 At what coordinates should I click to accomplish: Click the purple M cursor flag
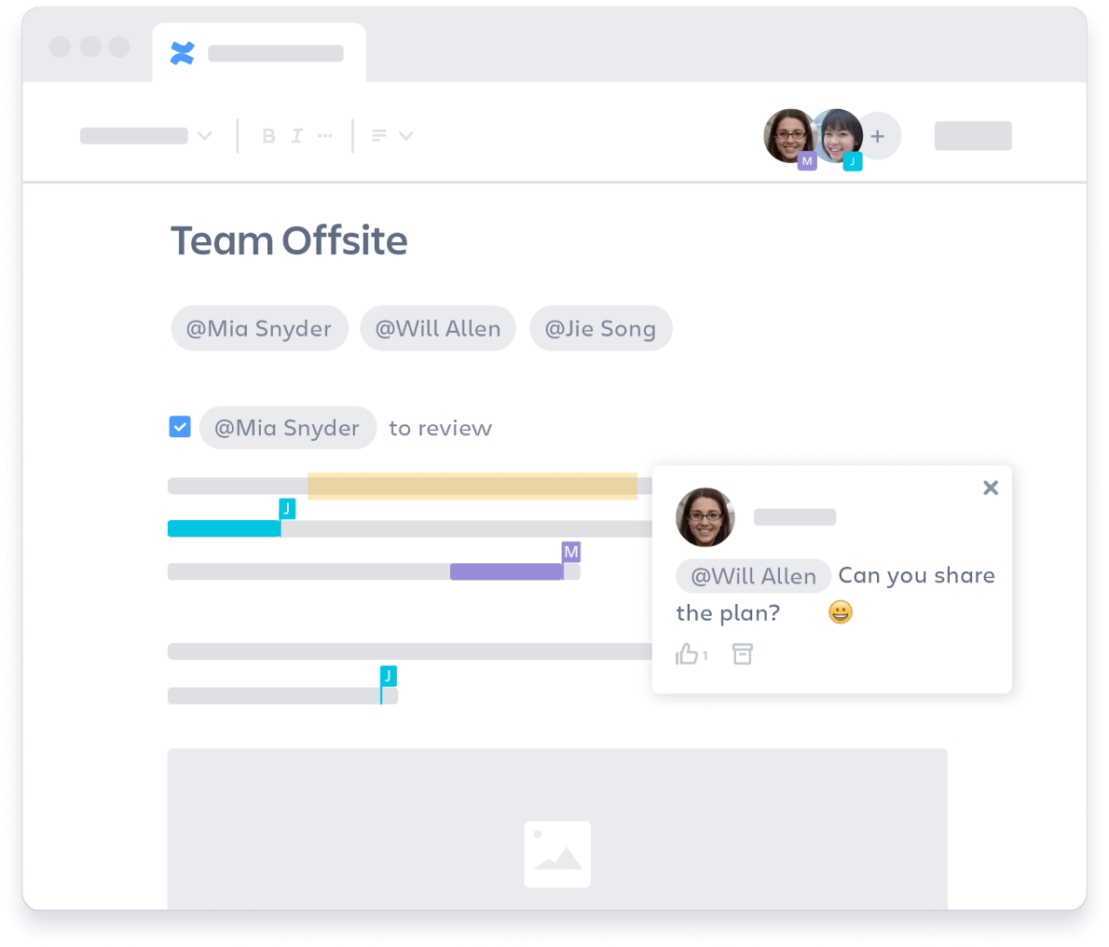click(571, 552)
